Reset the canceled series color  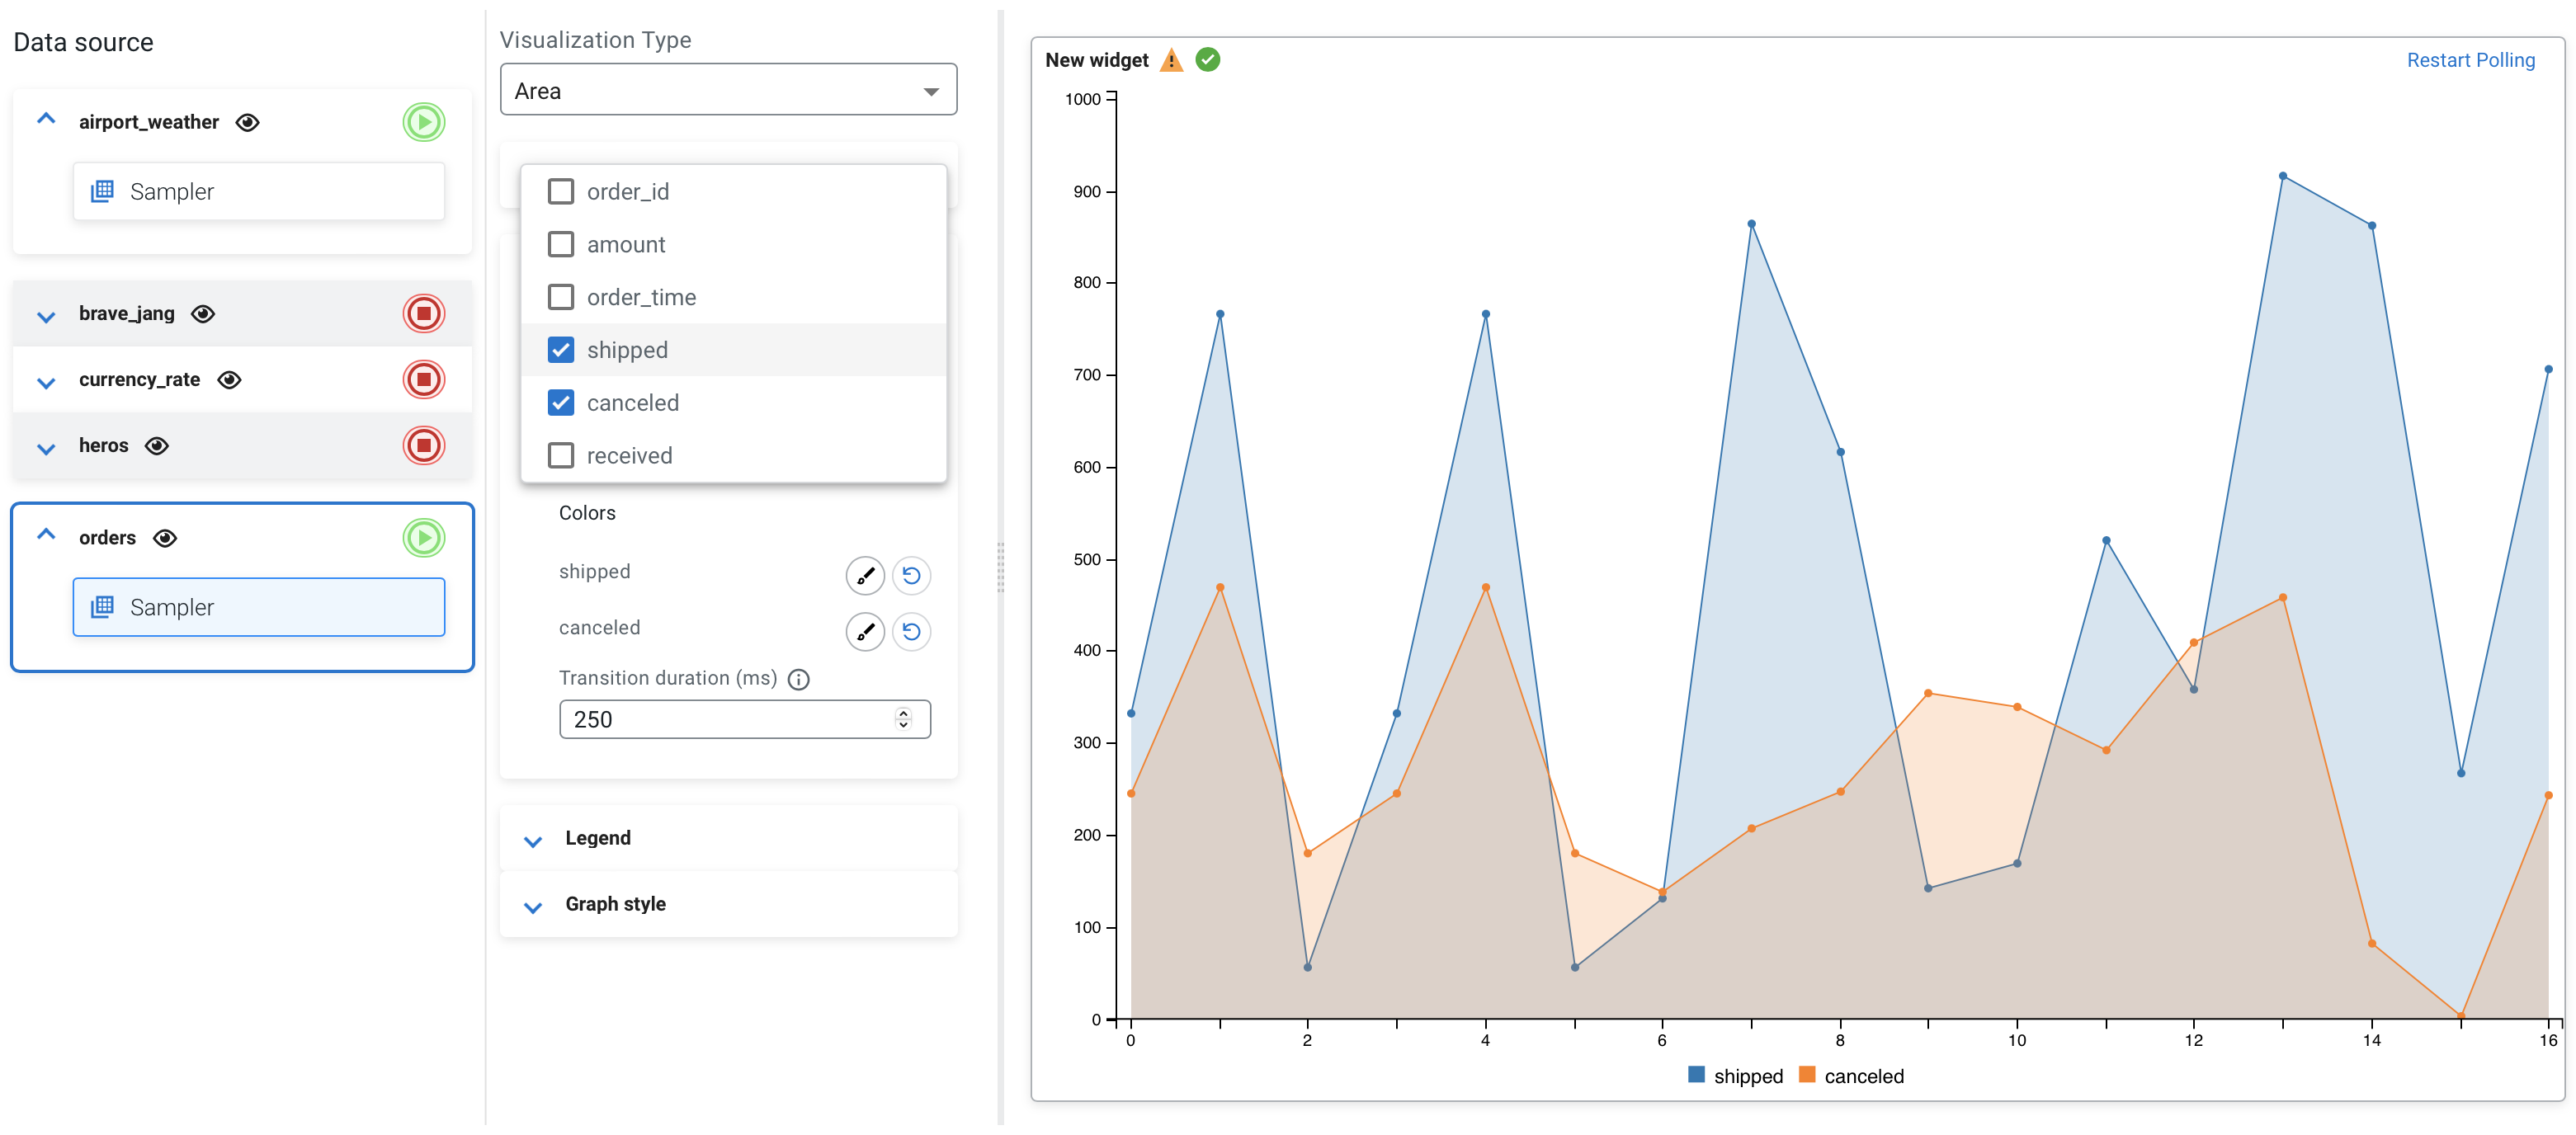point(910,631)
